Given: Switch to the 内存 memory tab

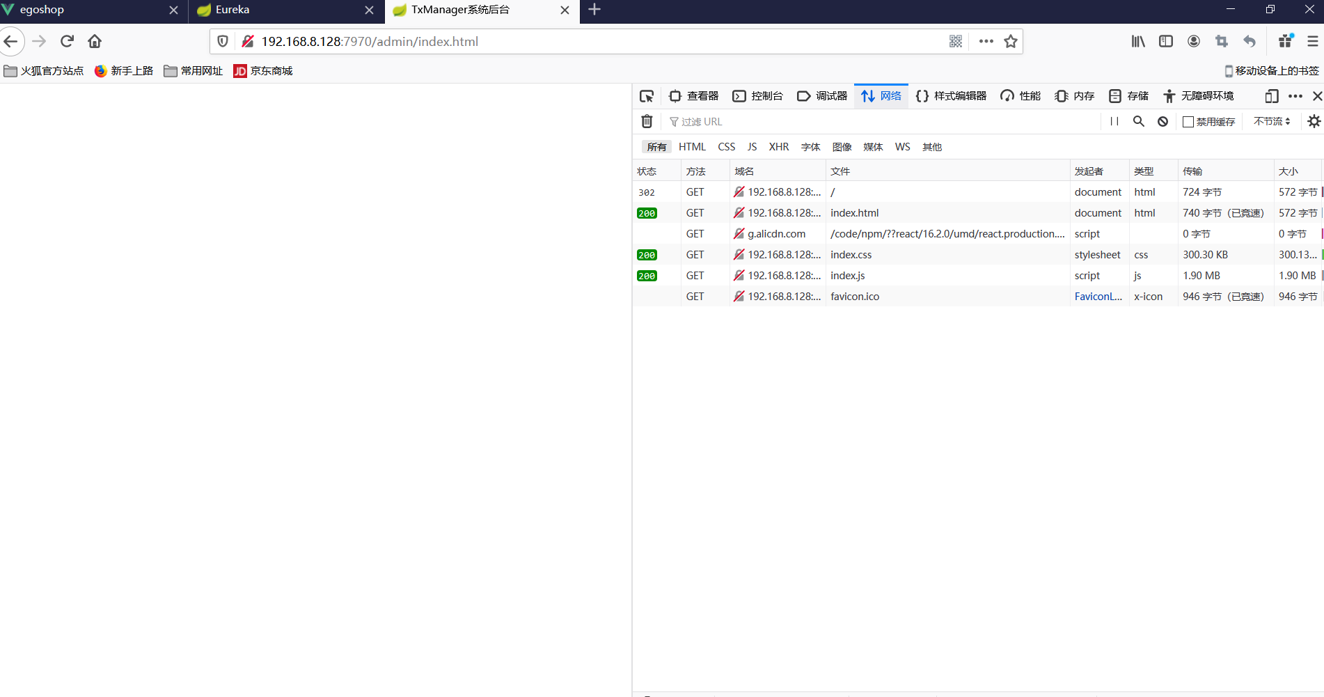Looking at the screenshot, I should coord(1075,96).
